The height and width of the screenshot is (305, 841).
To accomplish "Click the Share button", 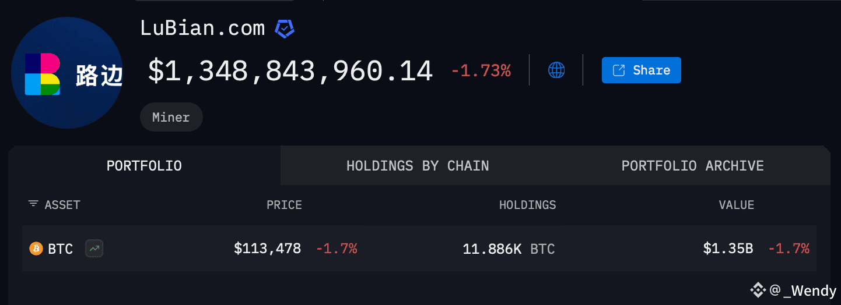I will [x=641, y=70].
